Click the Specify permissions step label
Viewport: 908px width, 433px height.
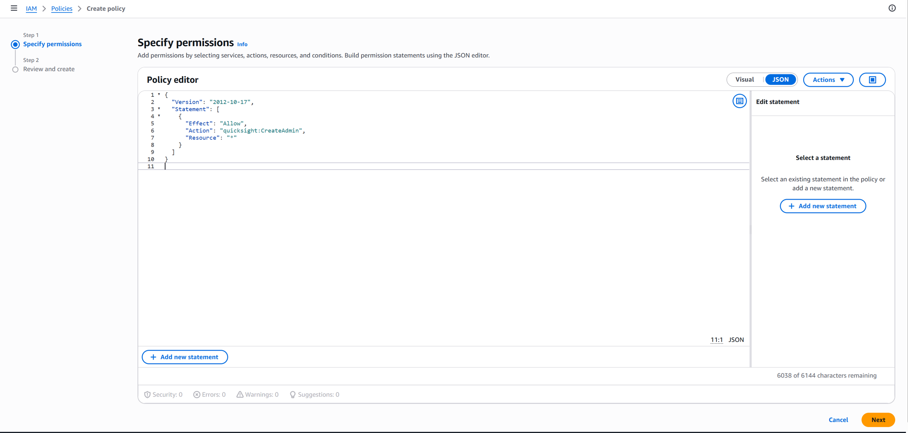pos(52,44)
